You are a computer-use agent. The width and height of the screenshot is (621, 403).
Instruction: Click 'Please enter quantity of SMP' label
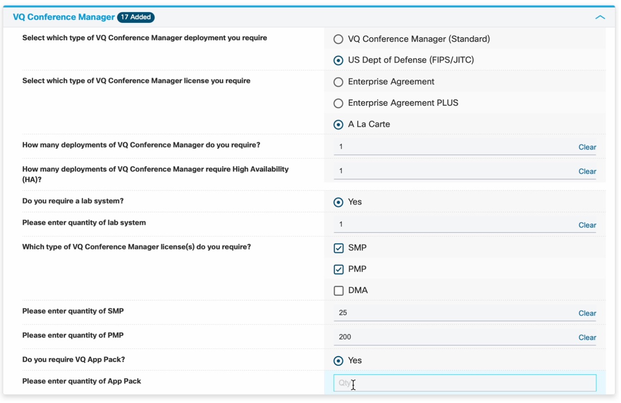(x=73, y=311)
